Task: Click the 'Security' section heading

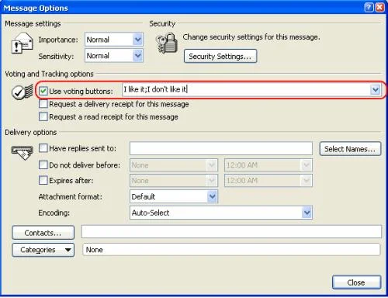Action: pyautogui.click(x=162, y=24)
